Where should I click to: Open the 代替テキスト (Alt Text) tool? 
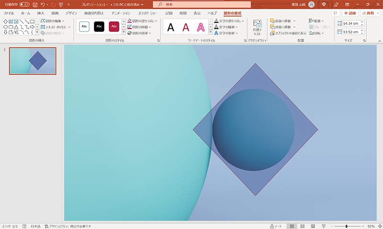(257, 28)
